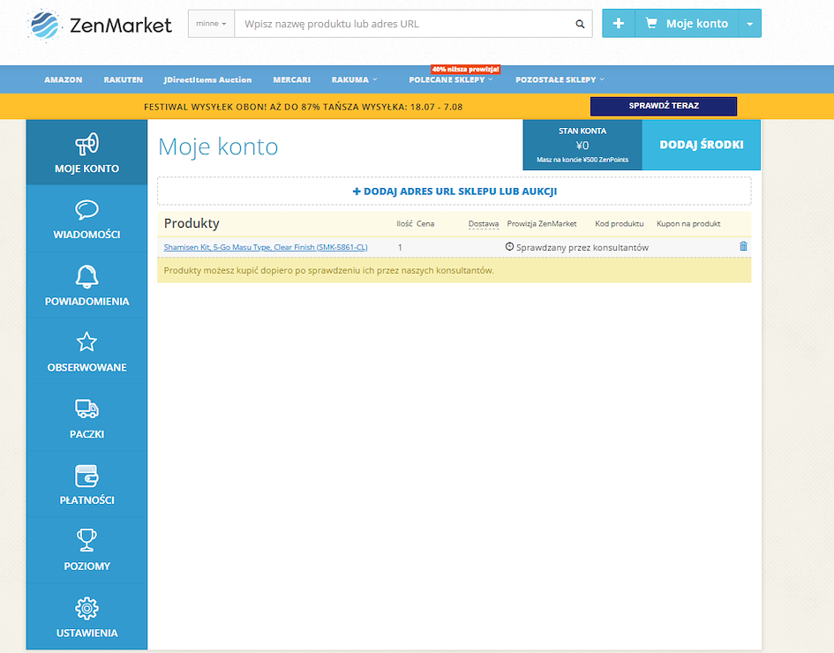Click the SPRAWDŹ TERAZ banner button
This screenshot has height=653, width=834.
[664, 106]
